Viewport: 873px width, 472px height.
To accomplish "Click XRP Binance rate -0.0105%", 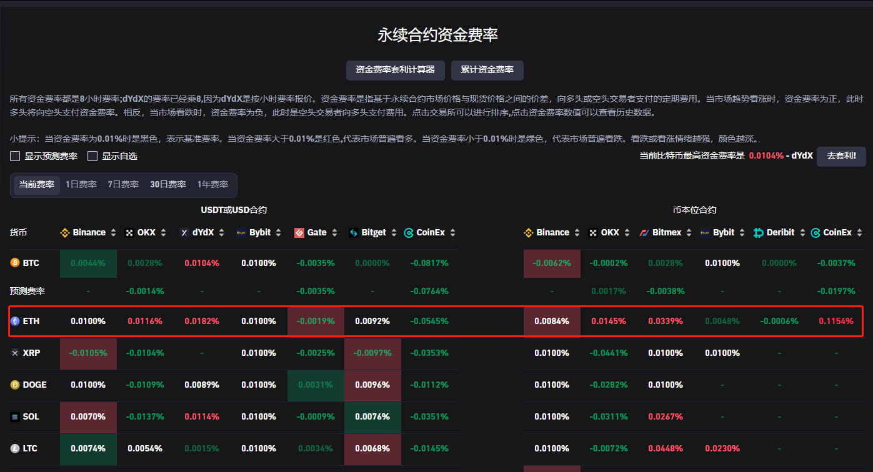I will pos(88,353).
